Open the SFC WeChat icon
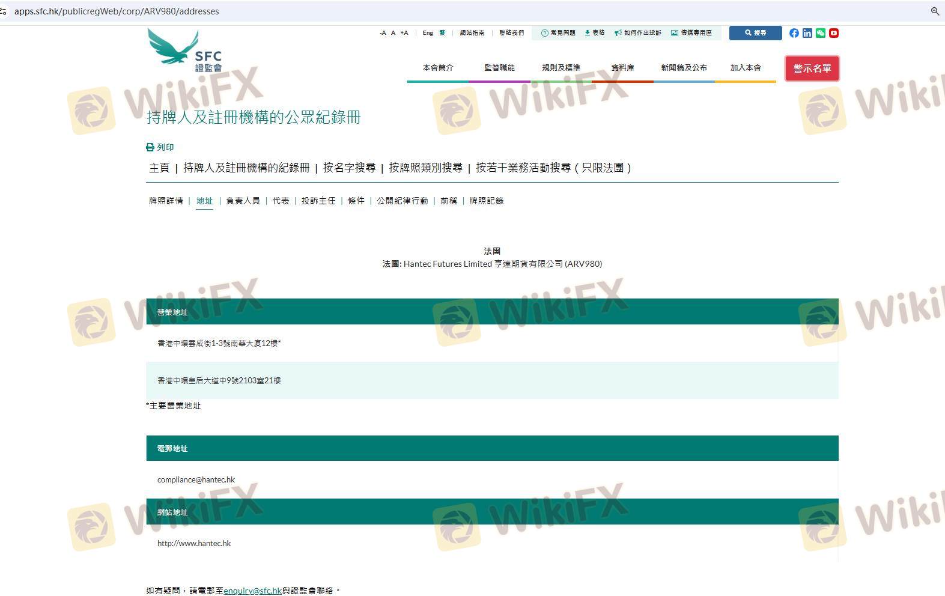Viewport: 945px width, 596px height. pyautogui.click(x=821, y=33)
